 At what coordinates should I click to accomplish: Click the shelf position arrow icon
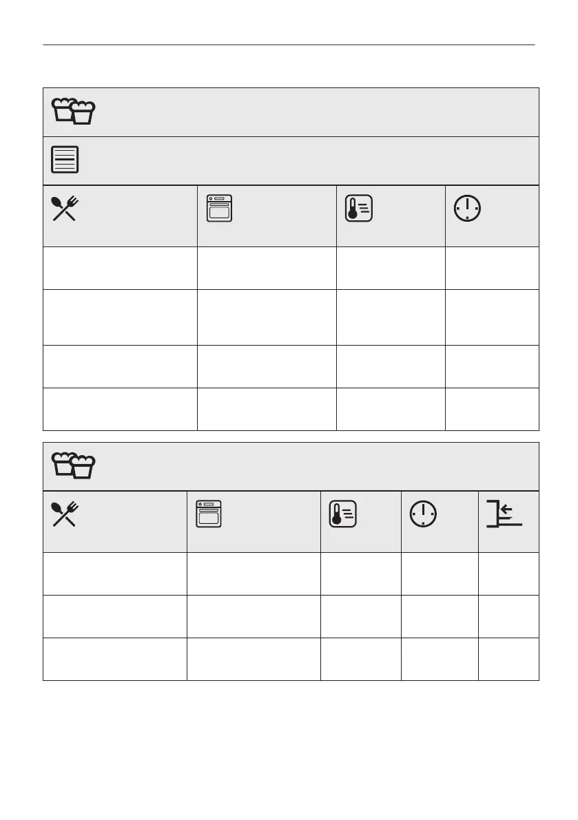tap(504, 514)
